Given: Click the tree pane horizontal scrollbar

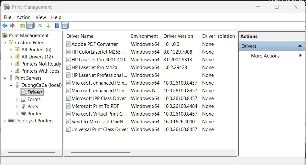Looking at the screenshot, I should coord(31,152).
